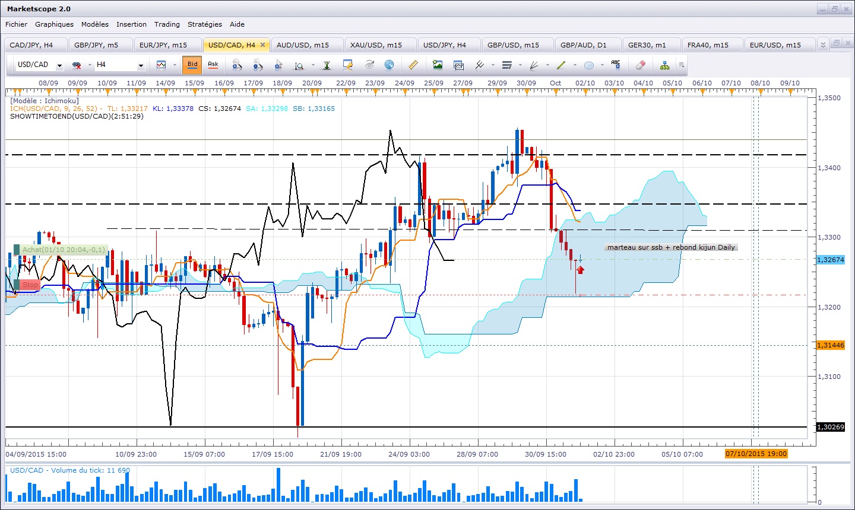Expand the chart type dropdown arrow

coord(174,65)
